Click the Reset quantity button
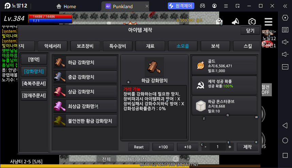The image size is (292, 168). tap(139, 147)
